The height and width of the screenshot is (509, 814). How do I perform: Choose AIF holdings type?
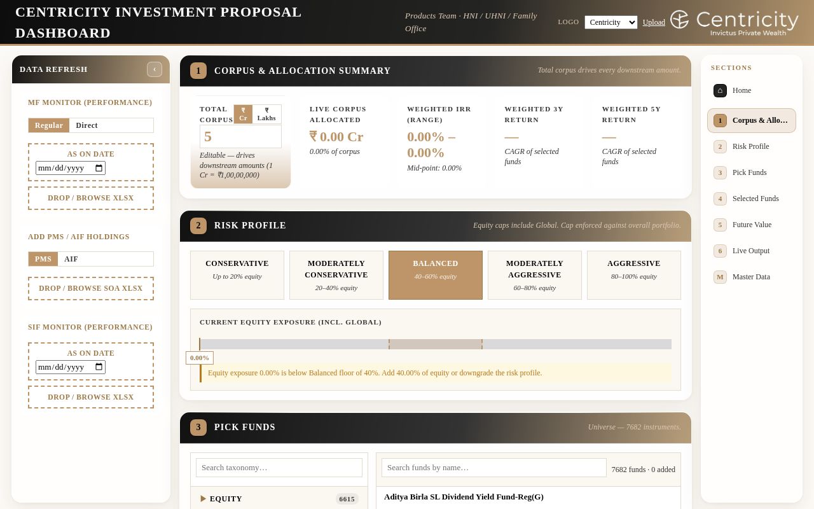tap(71, 259)
